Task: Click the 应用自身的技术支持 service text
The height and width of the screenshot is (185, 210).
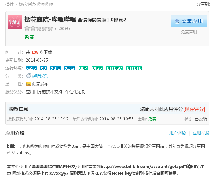Action: click(x=44, y=92)
